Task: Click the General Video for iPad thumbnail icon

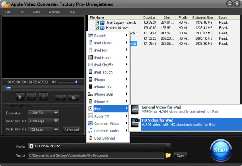Action: [x=135, y=110]
